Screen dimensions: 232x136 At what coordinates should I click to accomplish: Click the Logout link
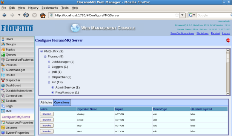click(226, 34)
